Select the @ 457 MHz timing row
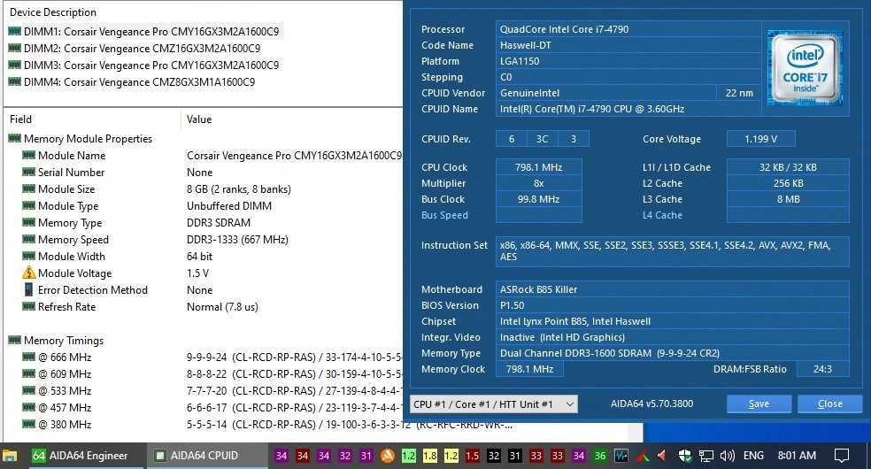Viewport: 871px width, 469px height. tap(211, 407)
